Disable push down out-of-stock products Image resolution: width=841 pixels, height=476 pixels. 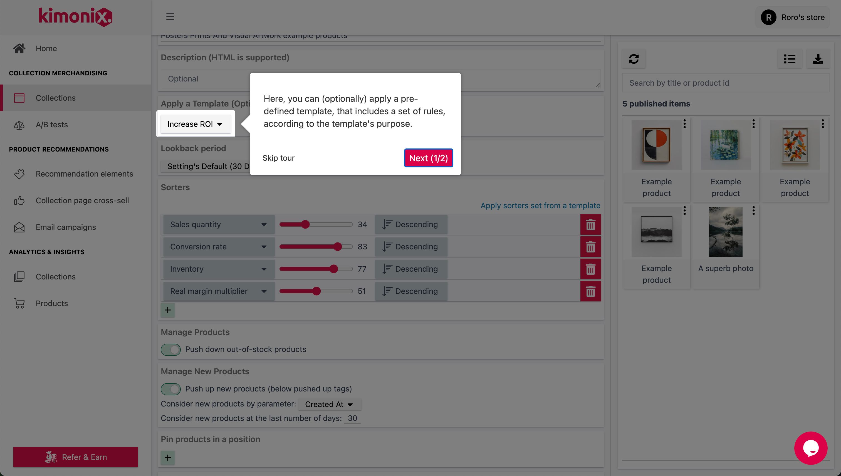pos(170,349)
